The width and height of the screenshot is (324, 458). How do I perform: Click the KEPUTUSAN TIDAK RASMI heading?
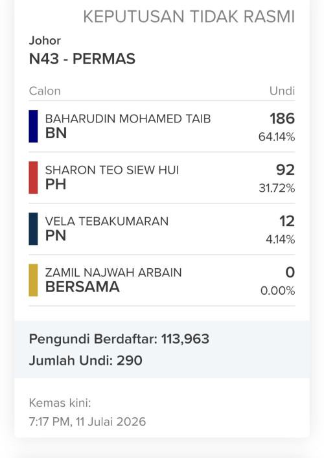(189, 16)
